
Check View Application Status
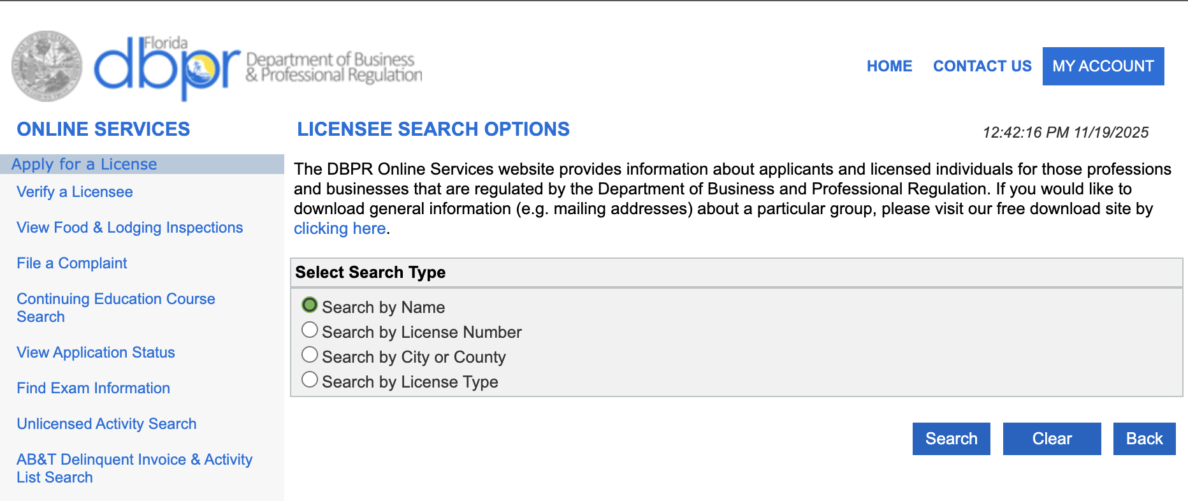tap(96, 352)
